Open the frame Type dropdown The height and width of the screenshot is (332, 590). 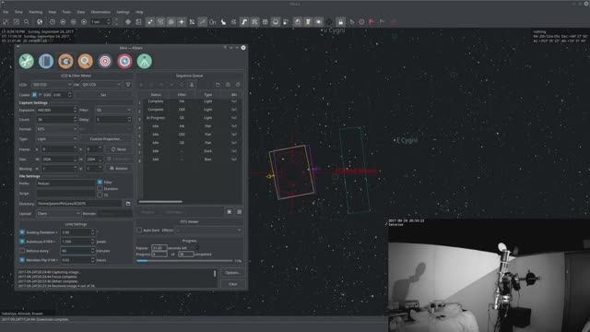[57, 139]
